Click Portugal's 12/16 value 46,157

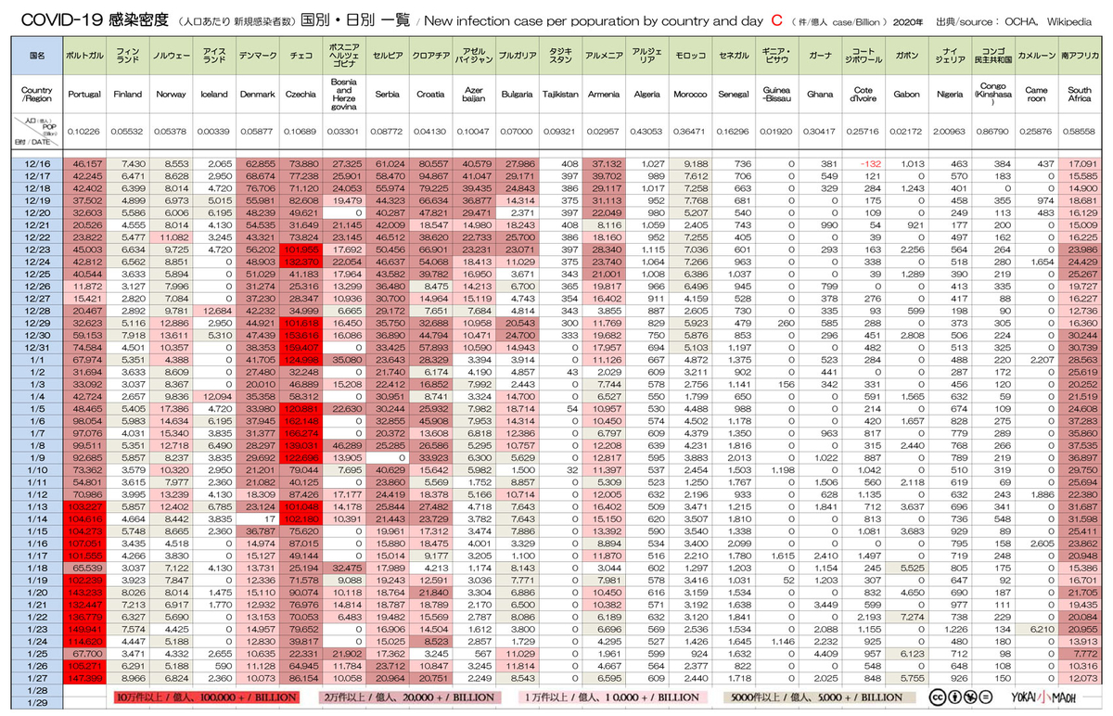(86, 162)
